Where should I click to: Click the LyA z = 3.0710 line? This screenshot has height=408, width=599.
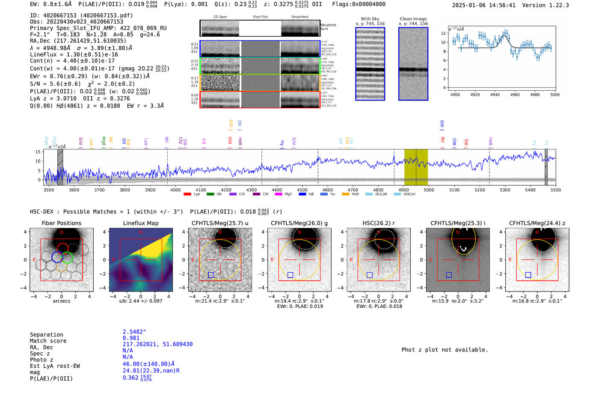53,98
